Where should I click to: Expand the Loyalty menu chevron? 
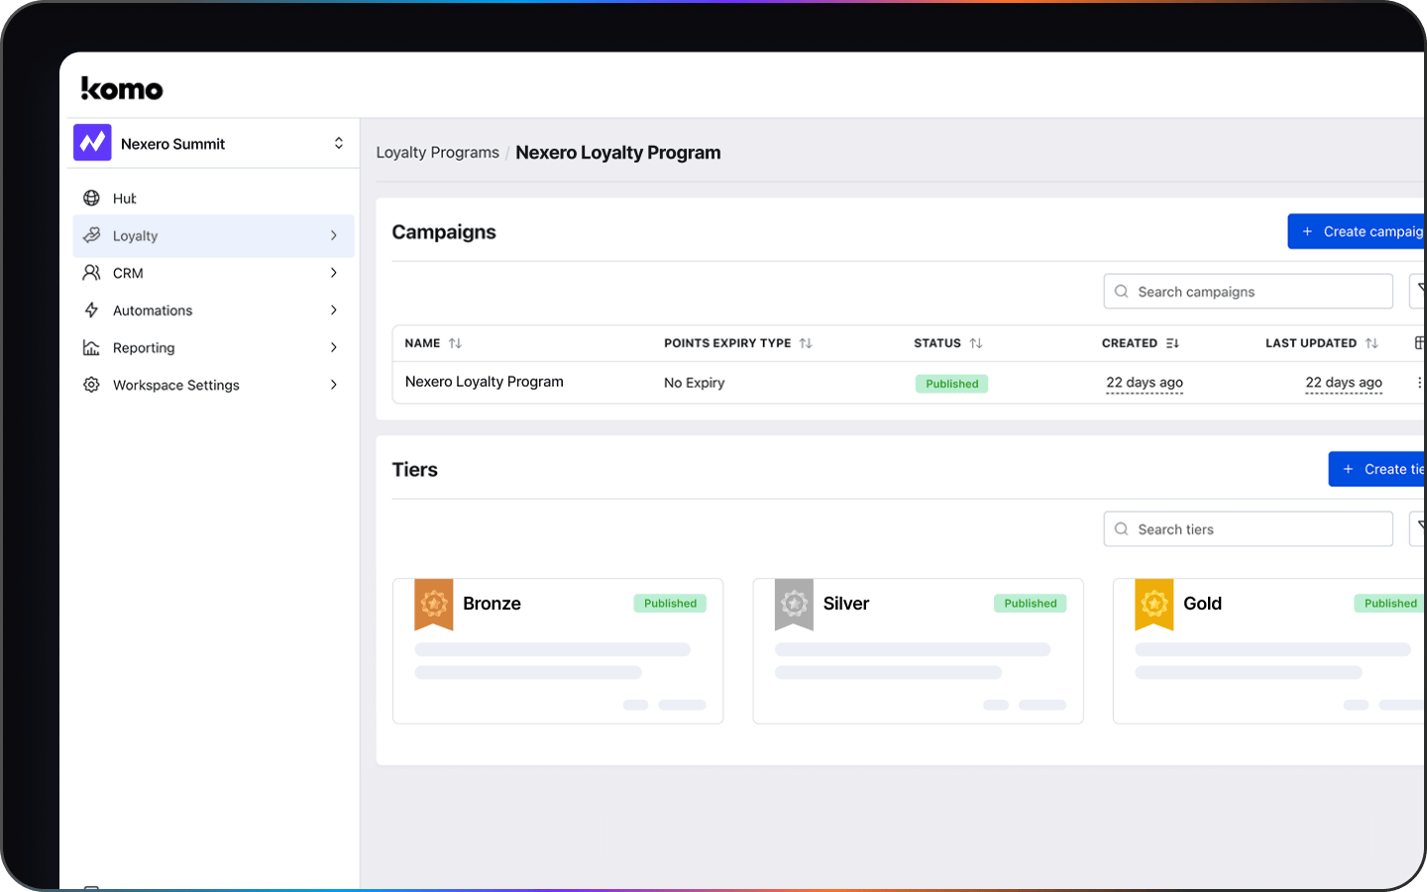tap(334, 236)
